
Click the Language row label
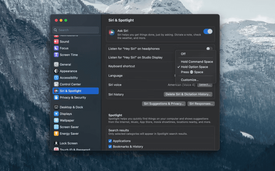(x=115, y=76)
